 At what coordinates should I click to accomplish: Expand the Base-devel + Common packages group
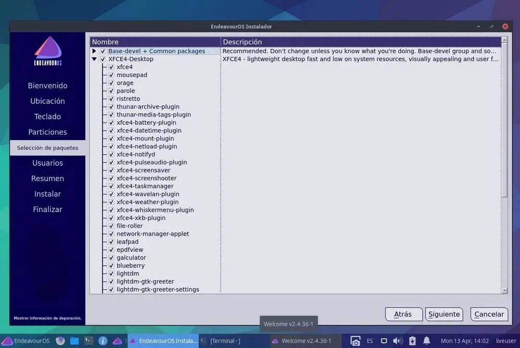coord(94,51)
